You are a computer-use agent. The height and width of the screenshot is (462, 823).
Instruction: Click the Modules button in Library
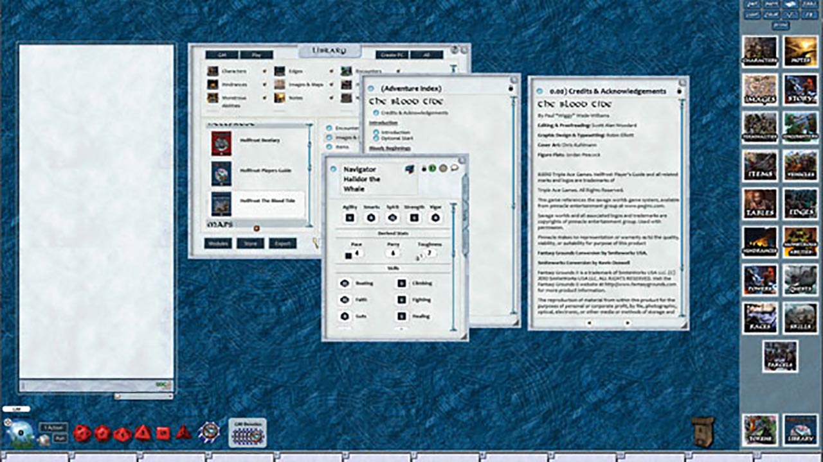218,243
